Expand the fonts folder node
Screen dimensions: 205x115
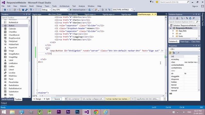click(173, 36)
